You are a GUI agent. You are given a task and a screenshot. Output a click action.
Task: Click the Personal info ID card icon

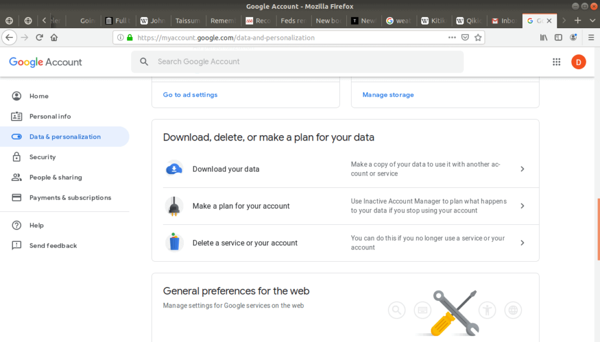coord(16,117)
